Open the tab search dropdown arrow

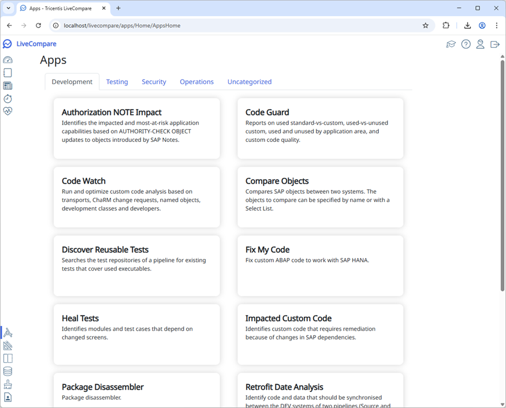coord(9,8)
